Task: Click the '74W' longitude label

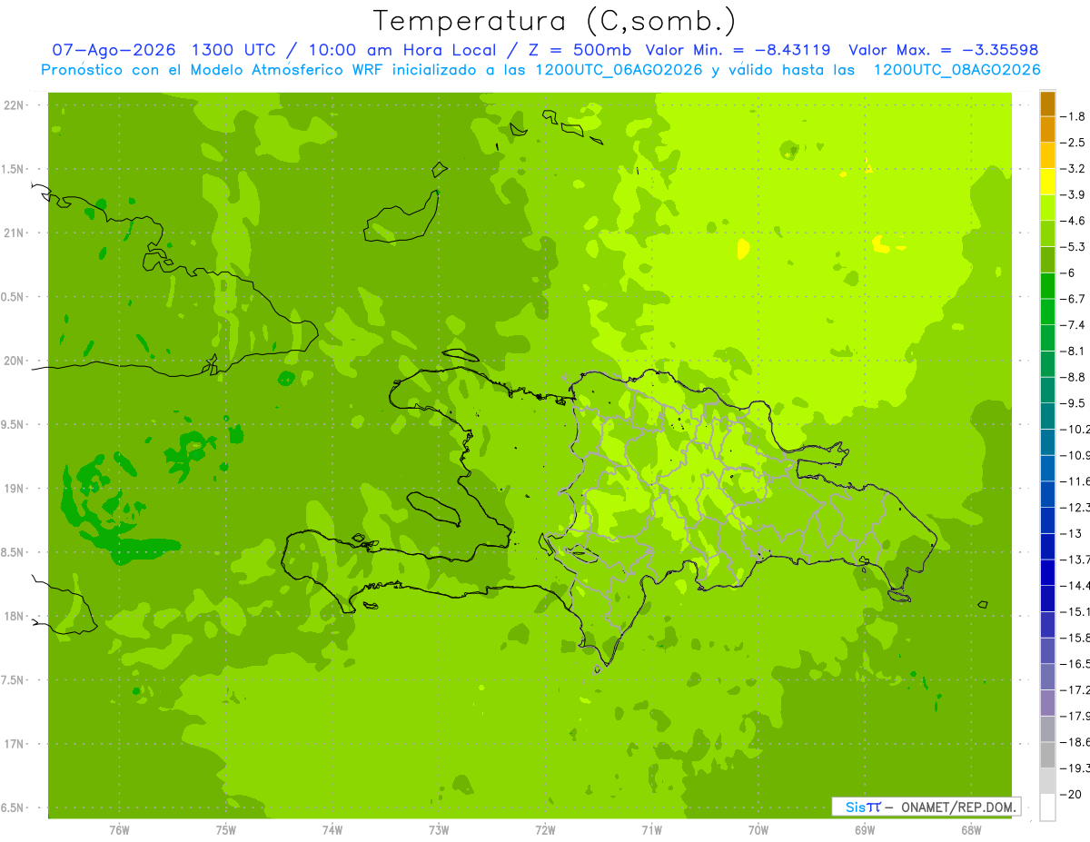Action: tap(332, 830)
